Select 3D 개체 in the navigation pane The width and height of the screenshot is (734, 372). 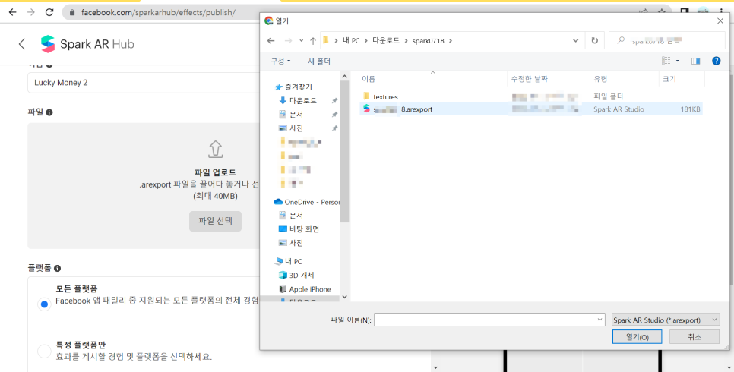tap(302, 275)
